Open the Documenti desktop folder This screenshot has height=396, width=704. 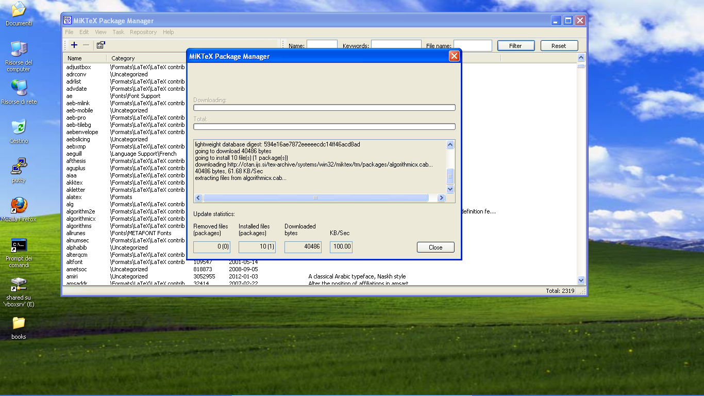point(19,14)
